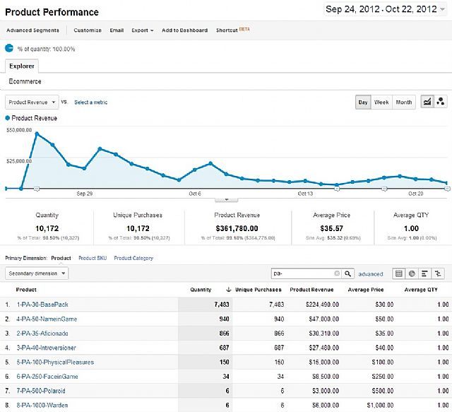
Task: Set graph interval to Week
Action: (x=381, y=102)
